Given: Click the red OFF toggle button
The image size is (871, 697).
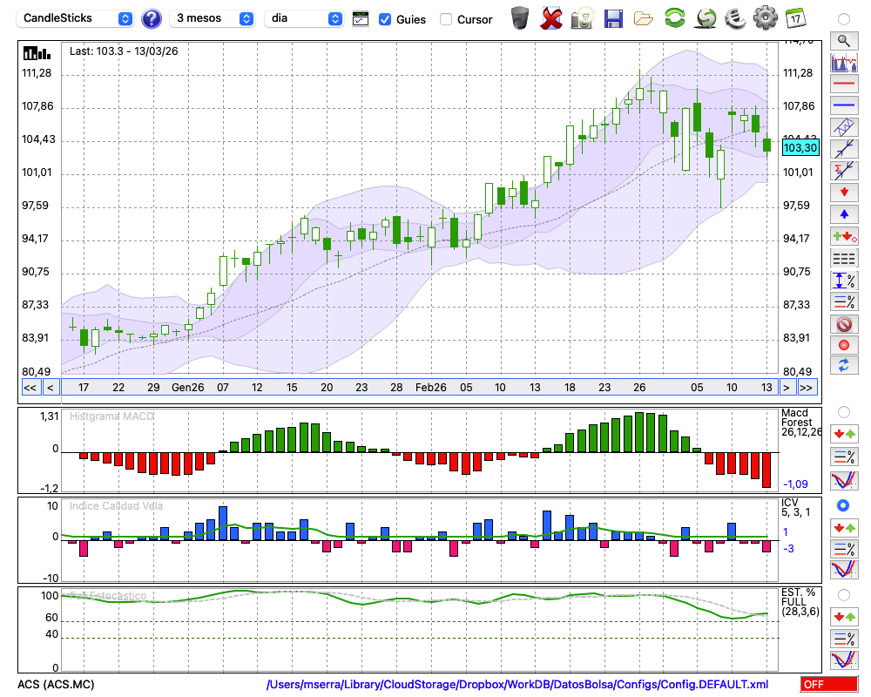Looking at the screenshot, I should (x=828, y=685).
